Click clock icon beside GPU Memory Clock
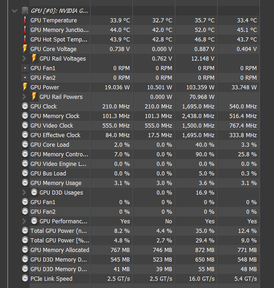 pos(25,116)
